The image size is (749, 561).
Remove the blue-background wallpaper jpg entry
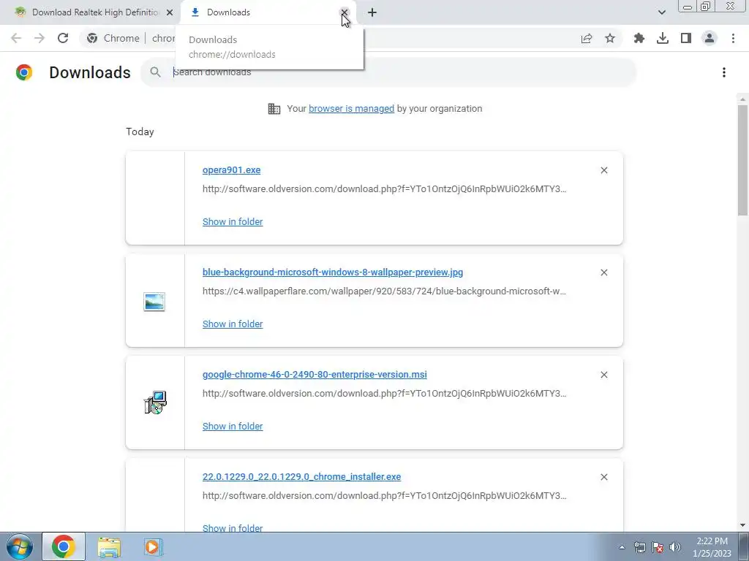tap(603, 272)
